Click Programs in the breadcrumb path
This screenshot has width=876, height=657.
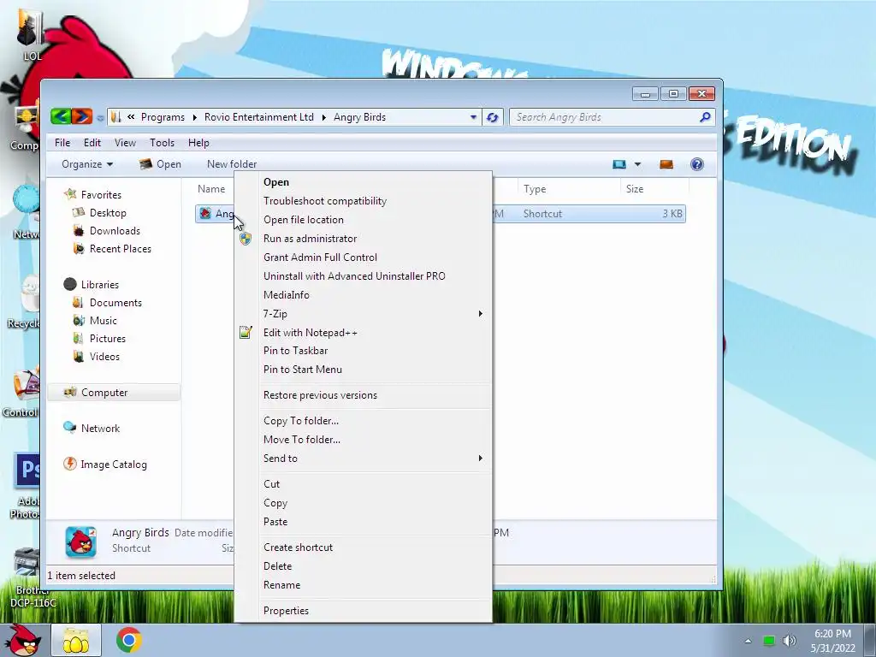(163, 117)
